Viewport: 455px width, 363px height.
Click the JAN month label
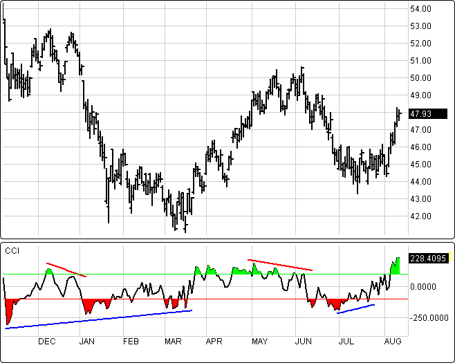coord(86,342)
